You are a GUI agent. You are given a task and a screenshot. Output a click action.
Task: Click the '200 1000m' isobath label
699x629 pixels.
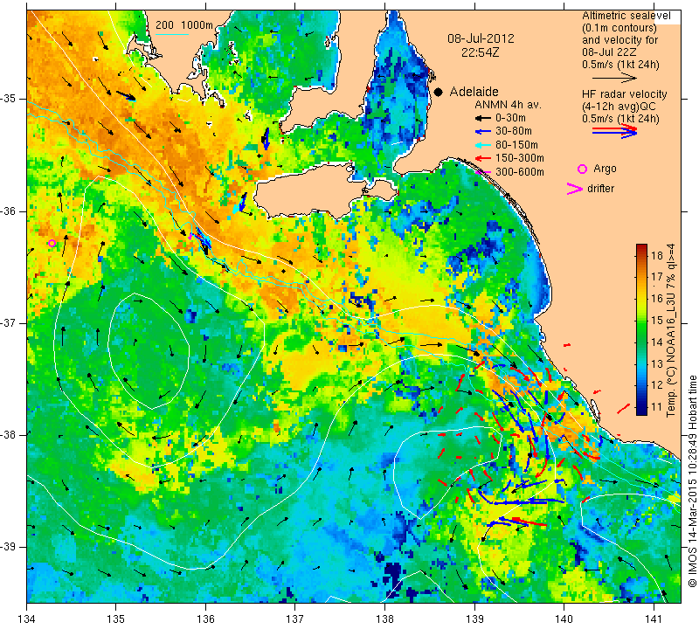click(184, 25)
